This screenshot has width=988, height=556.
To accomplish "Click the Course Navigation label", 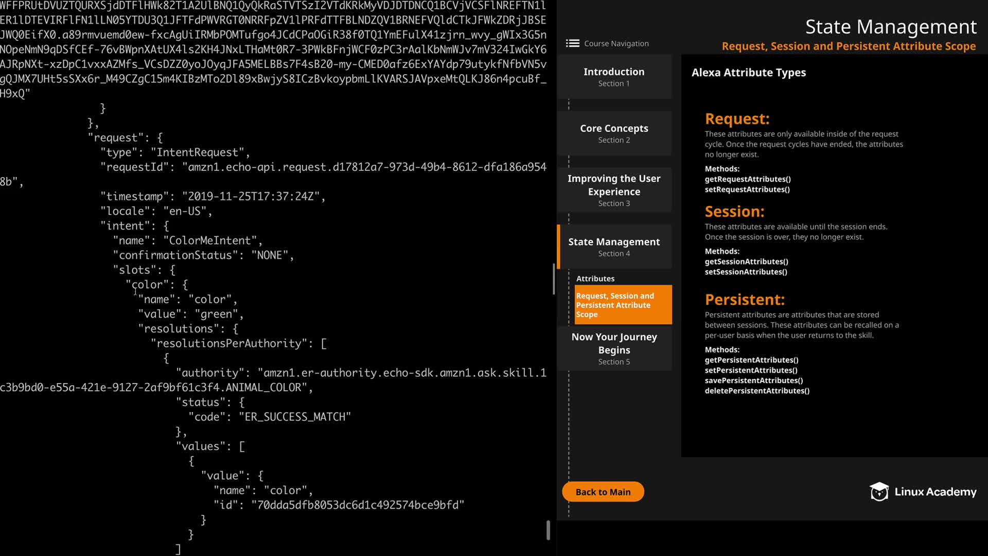I will click(616, 43).
